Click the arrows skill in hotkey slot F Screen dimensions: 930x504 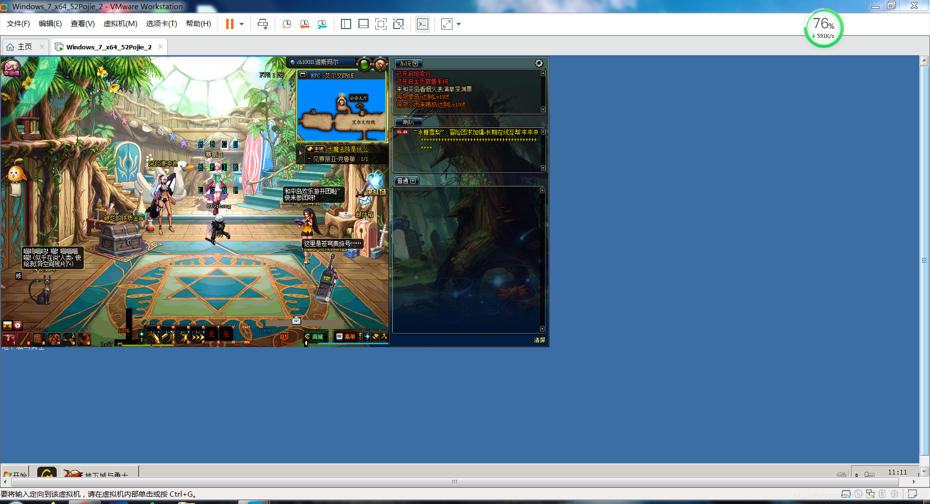click(x=198, y=336)
